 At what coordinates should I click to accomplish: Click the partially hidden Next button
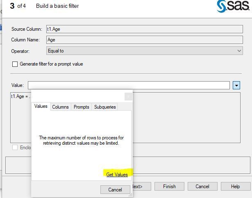point(142,187)
